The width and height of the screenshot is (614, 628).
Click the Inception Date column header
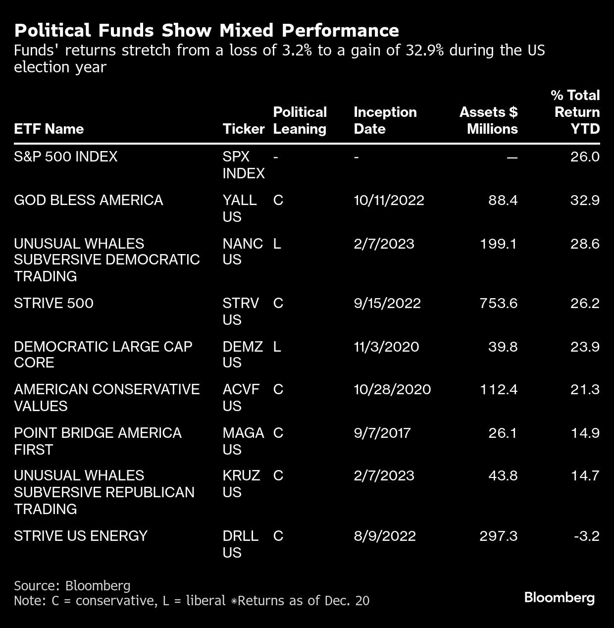[x=385, y=120]
